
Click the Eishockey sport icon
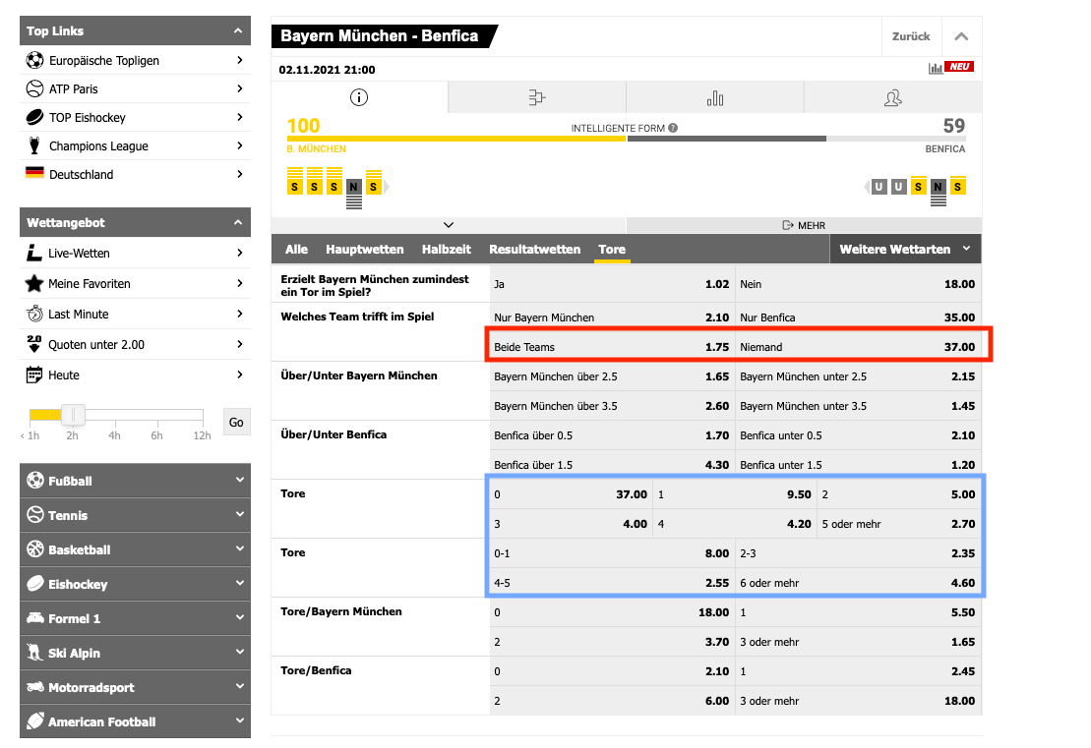click(x=35, y=584)
